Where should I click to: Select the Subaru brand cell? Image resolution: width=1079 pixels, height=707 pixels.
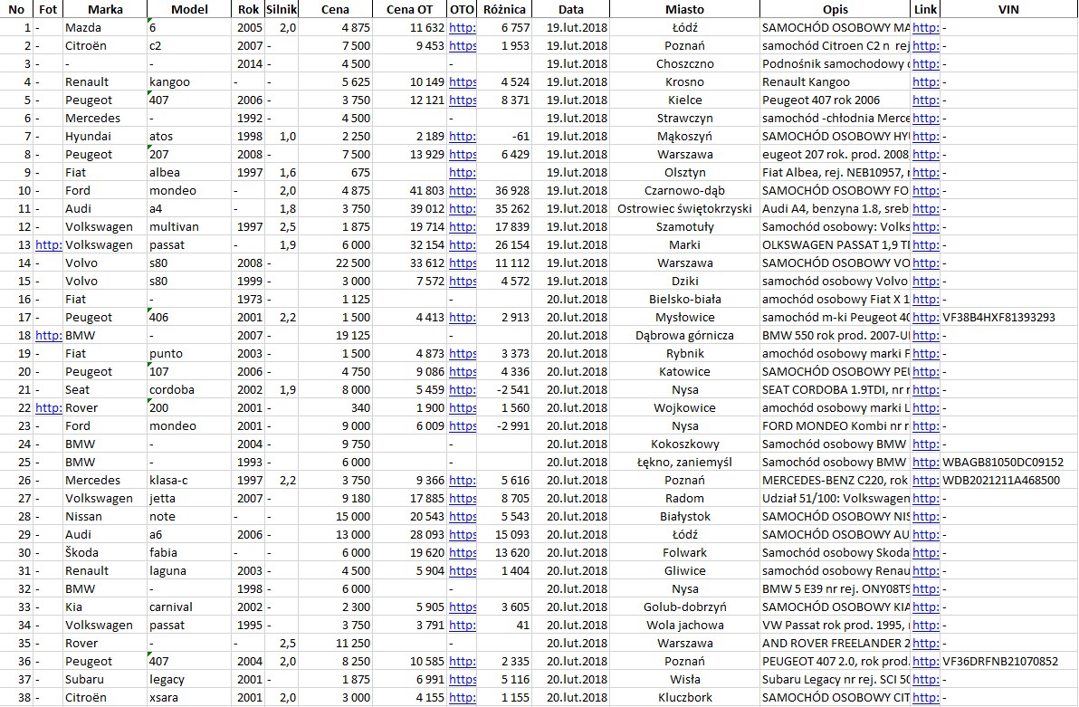(x=105, y=679)
